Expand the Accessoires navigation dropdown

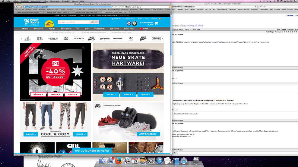129,29
